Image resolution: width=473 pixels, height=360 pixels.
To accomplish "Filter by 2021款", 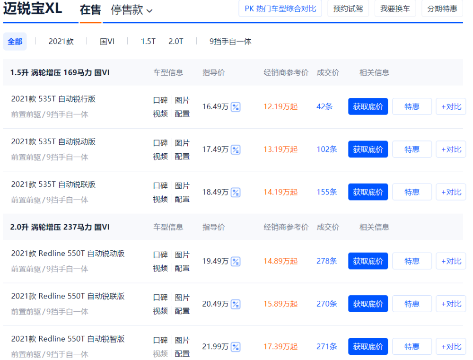I will point(61,41).
